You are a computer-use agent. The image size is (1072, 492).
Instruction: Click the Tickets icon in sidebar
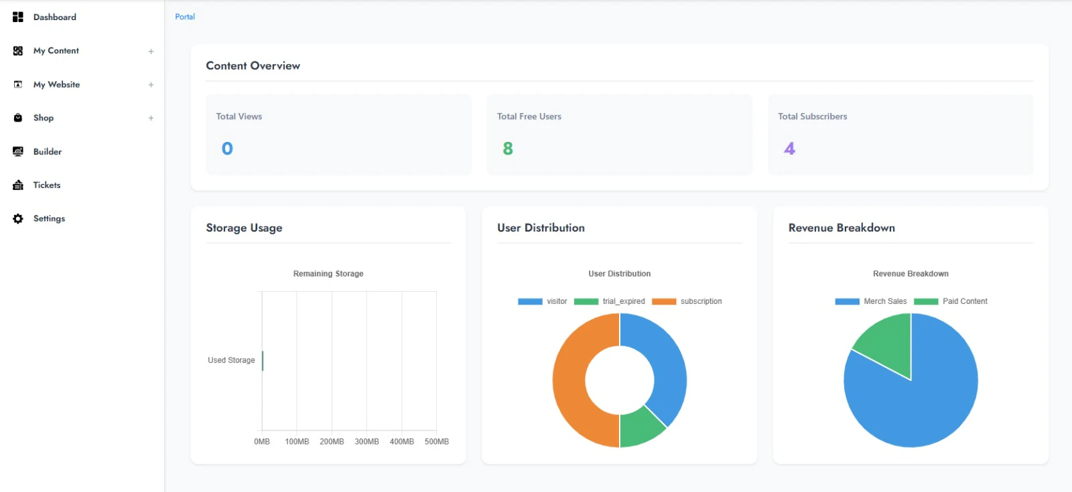pyautogui.click(x=18, y=185)
